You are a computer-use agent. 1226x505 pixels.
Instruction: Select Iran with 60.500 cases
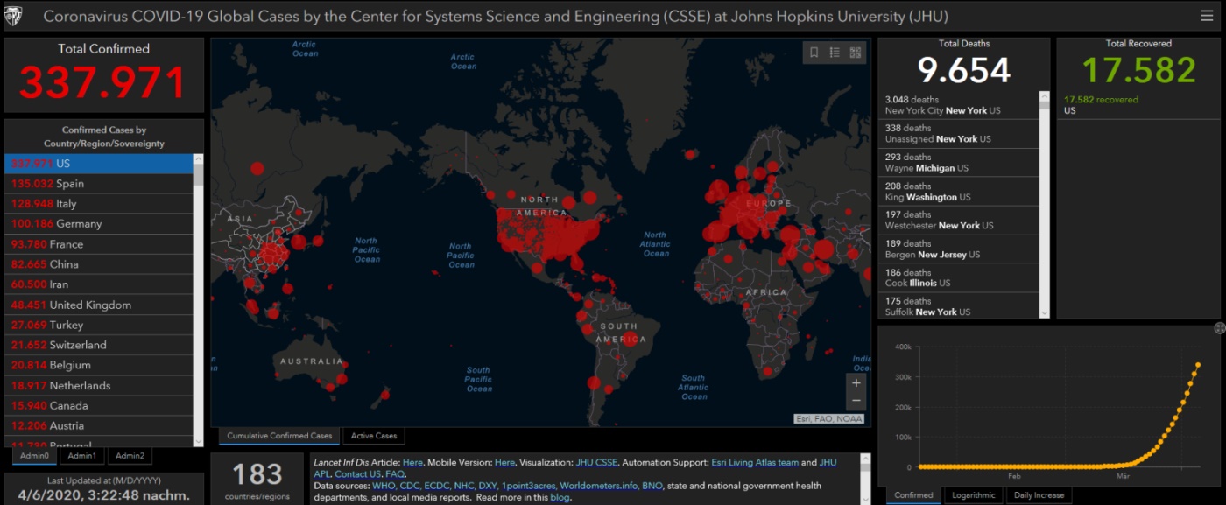98,284
